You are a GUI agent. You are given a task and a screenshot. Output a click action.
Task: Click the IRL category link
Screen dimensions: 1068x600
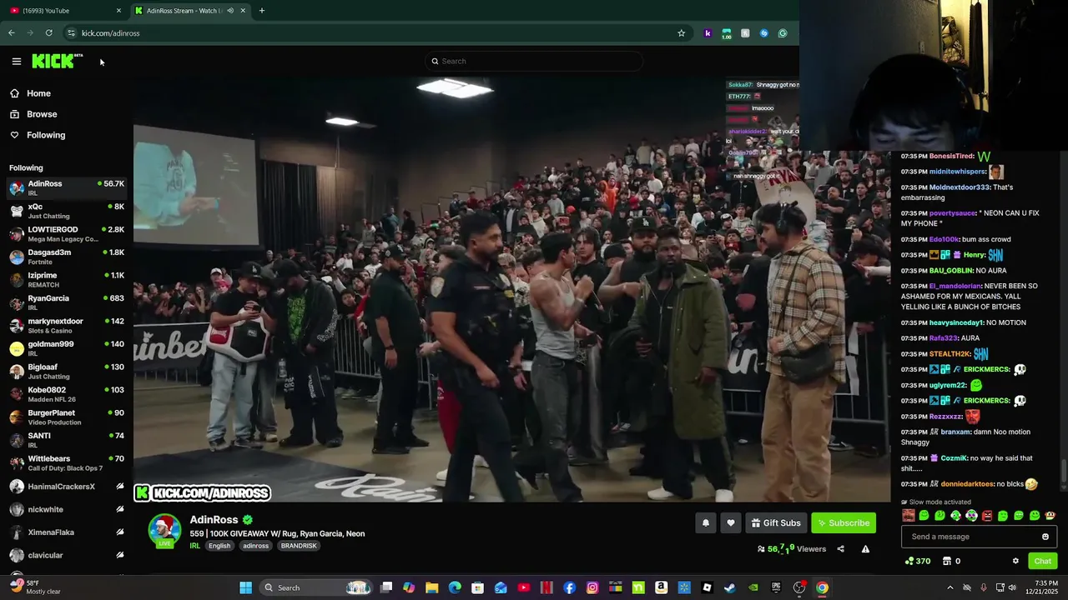(x=194, y=546)
